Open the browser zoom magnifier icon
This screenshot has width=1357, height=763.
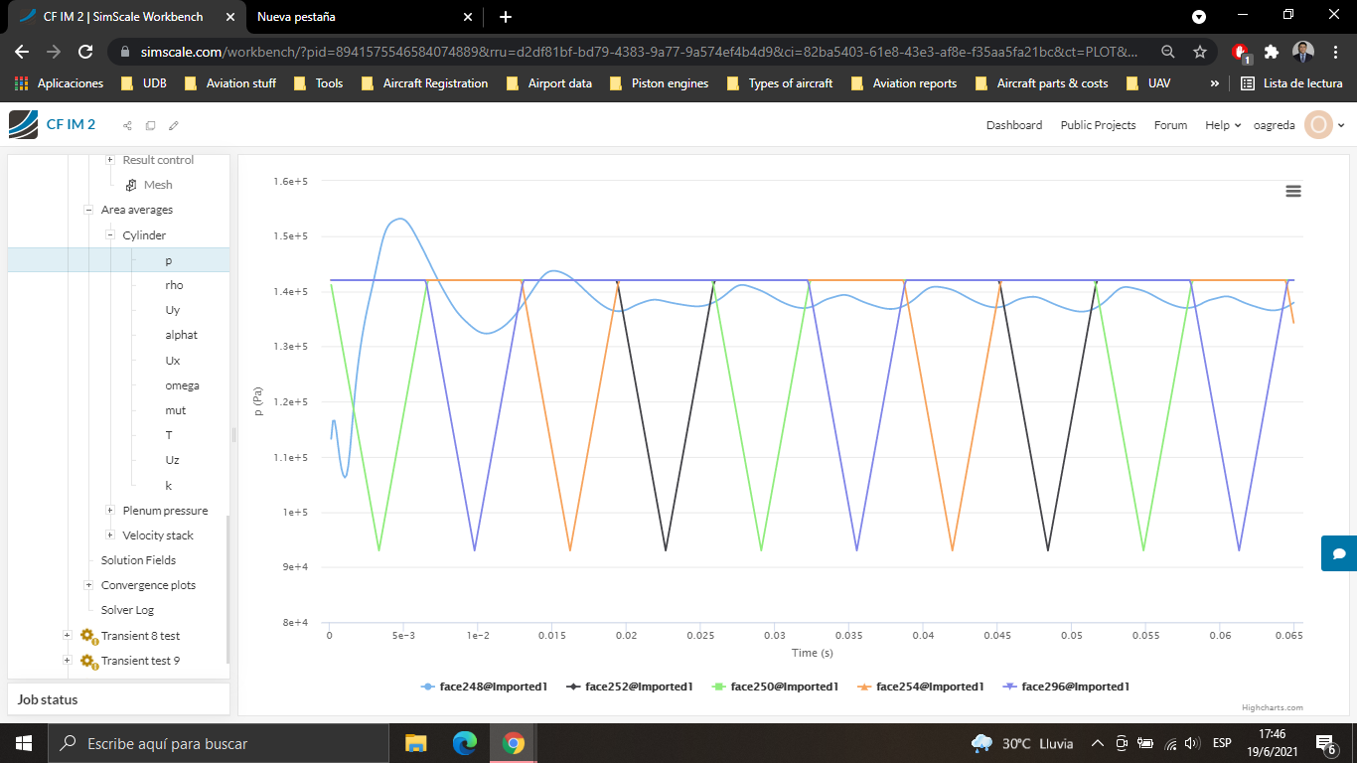tap(1168, 52)
